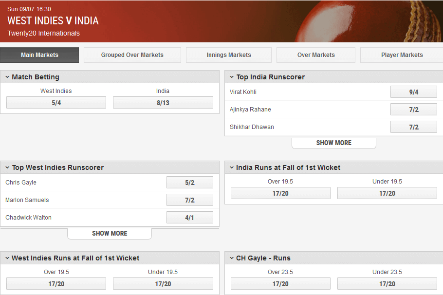This screenshot has width=443, height=295.
Task: Click India Runs at Fall of 1st Wicket title
Action: tap(288, 167)
